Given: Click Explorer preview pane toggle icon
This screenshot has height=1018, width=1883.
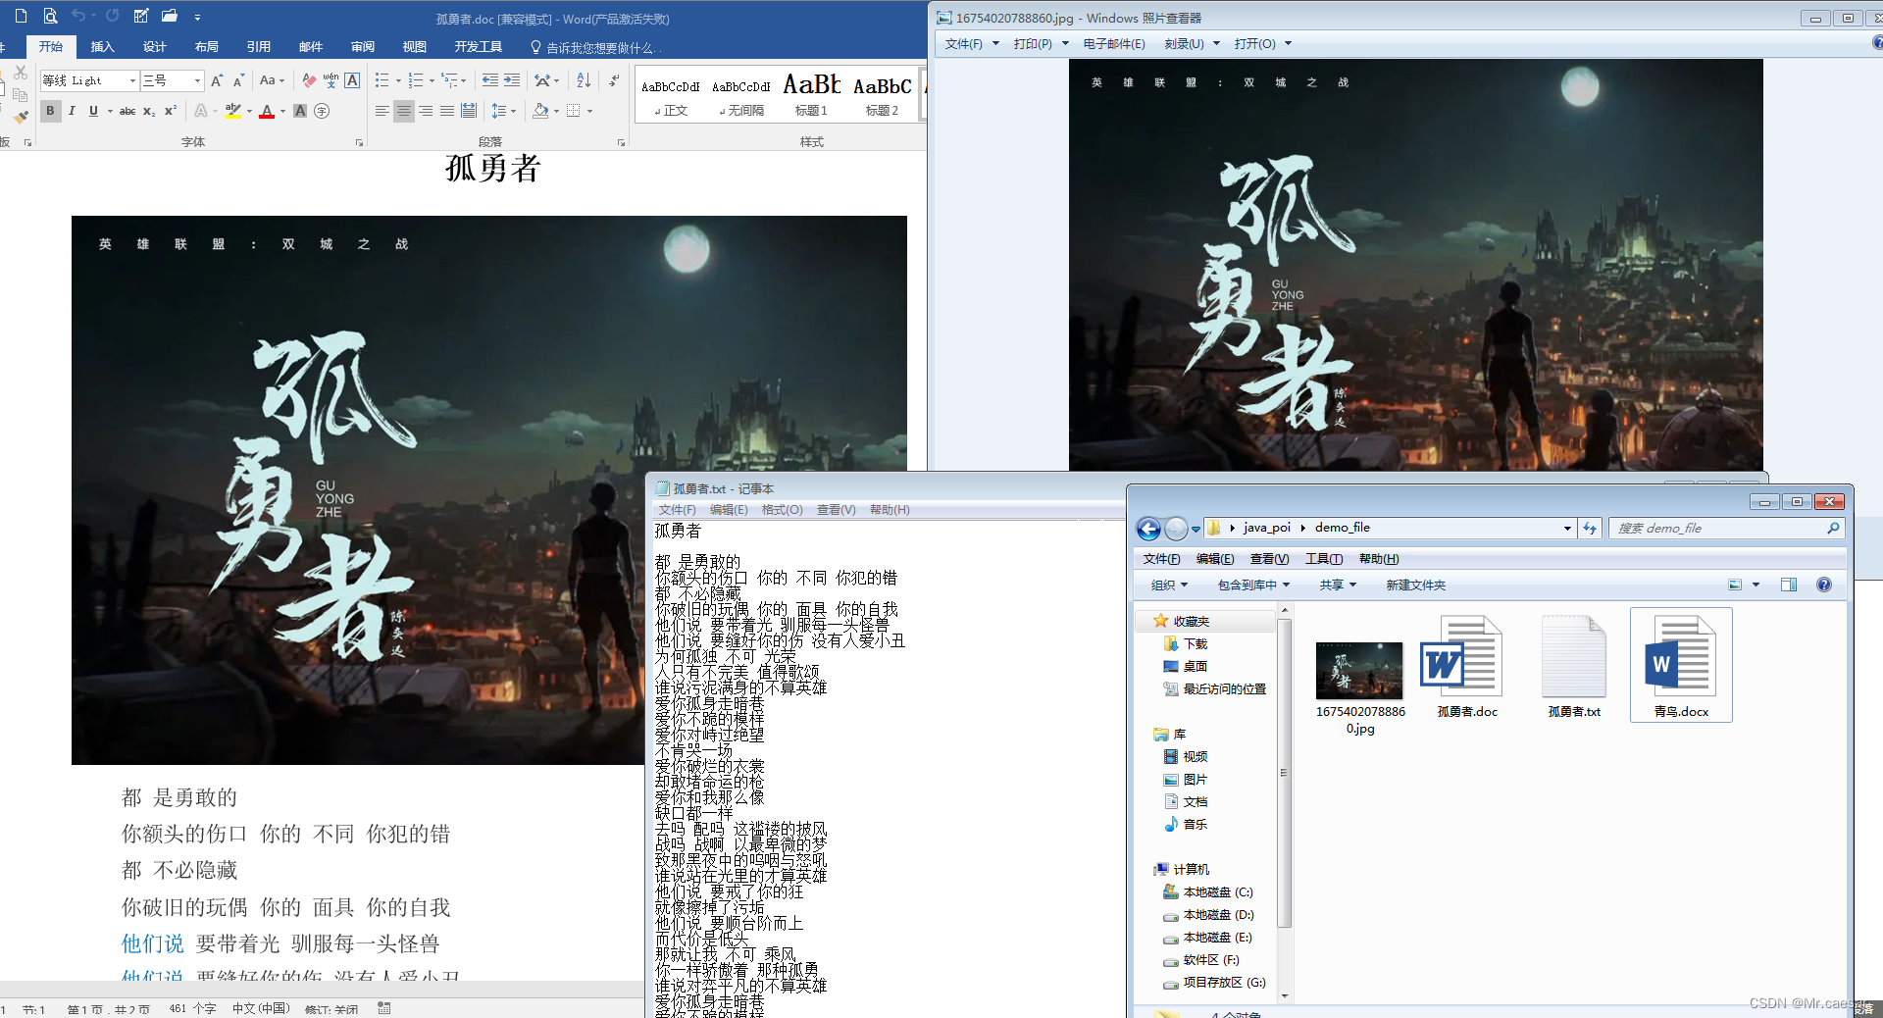Looking at the screenshot, I should click(x=1789, y=585).
